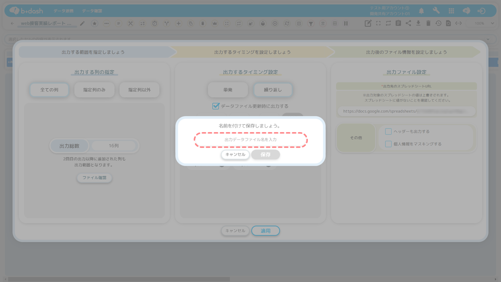Click the copy pages icon
Viewport: 501px width, 282px height.
(191, 23)
